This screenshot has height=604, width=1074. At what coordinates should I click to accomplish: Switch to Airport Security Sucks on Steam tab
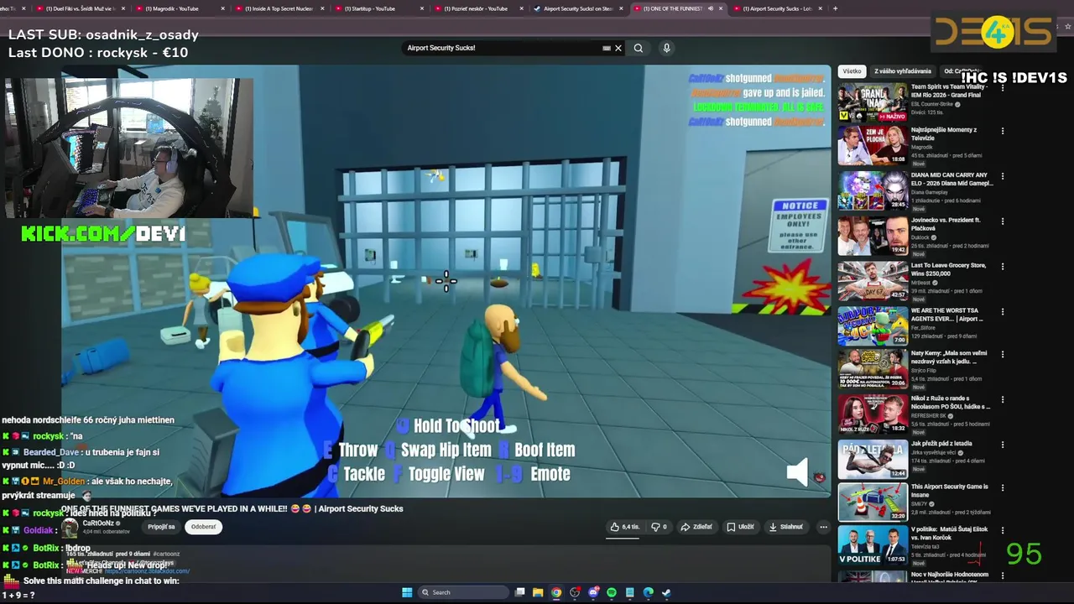coord(578,8)
